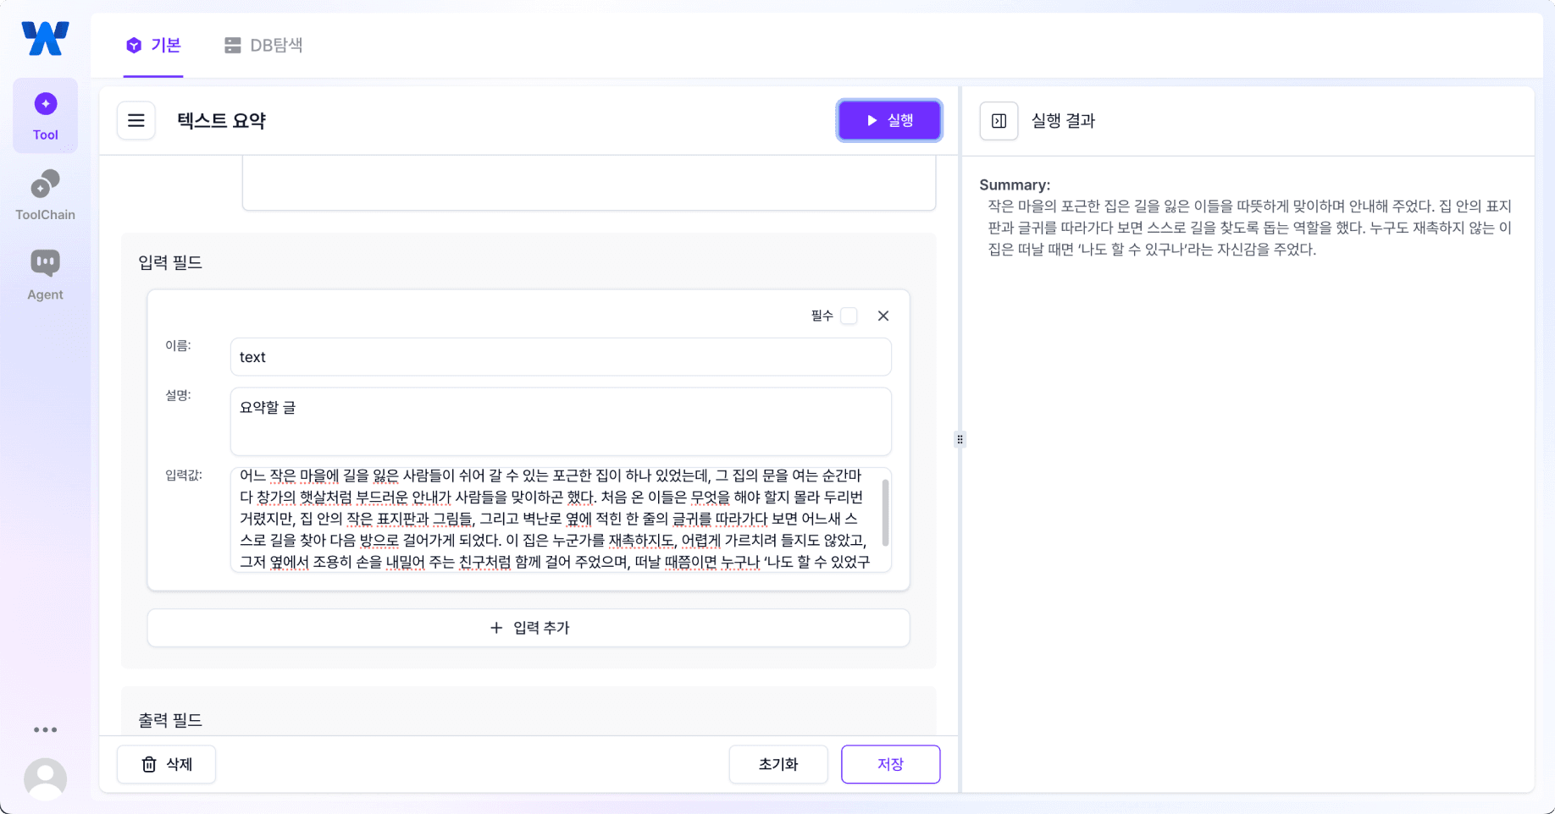
Task: Select the 기본 tab
Action: coord(153,46)
